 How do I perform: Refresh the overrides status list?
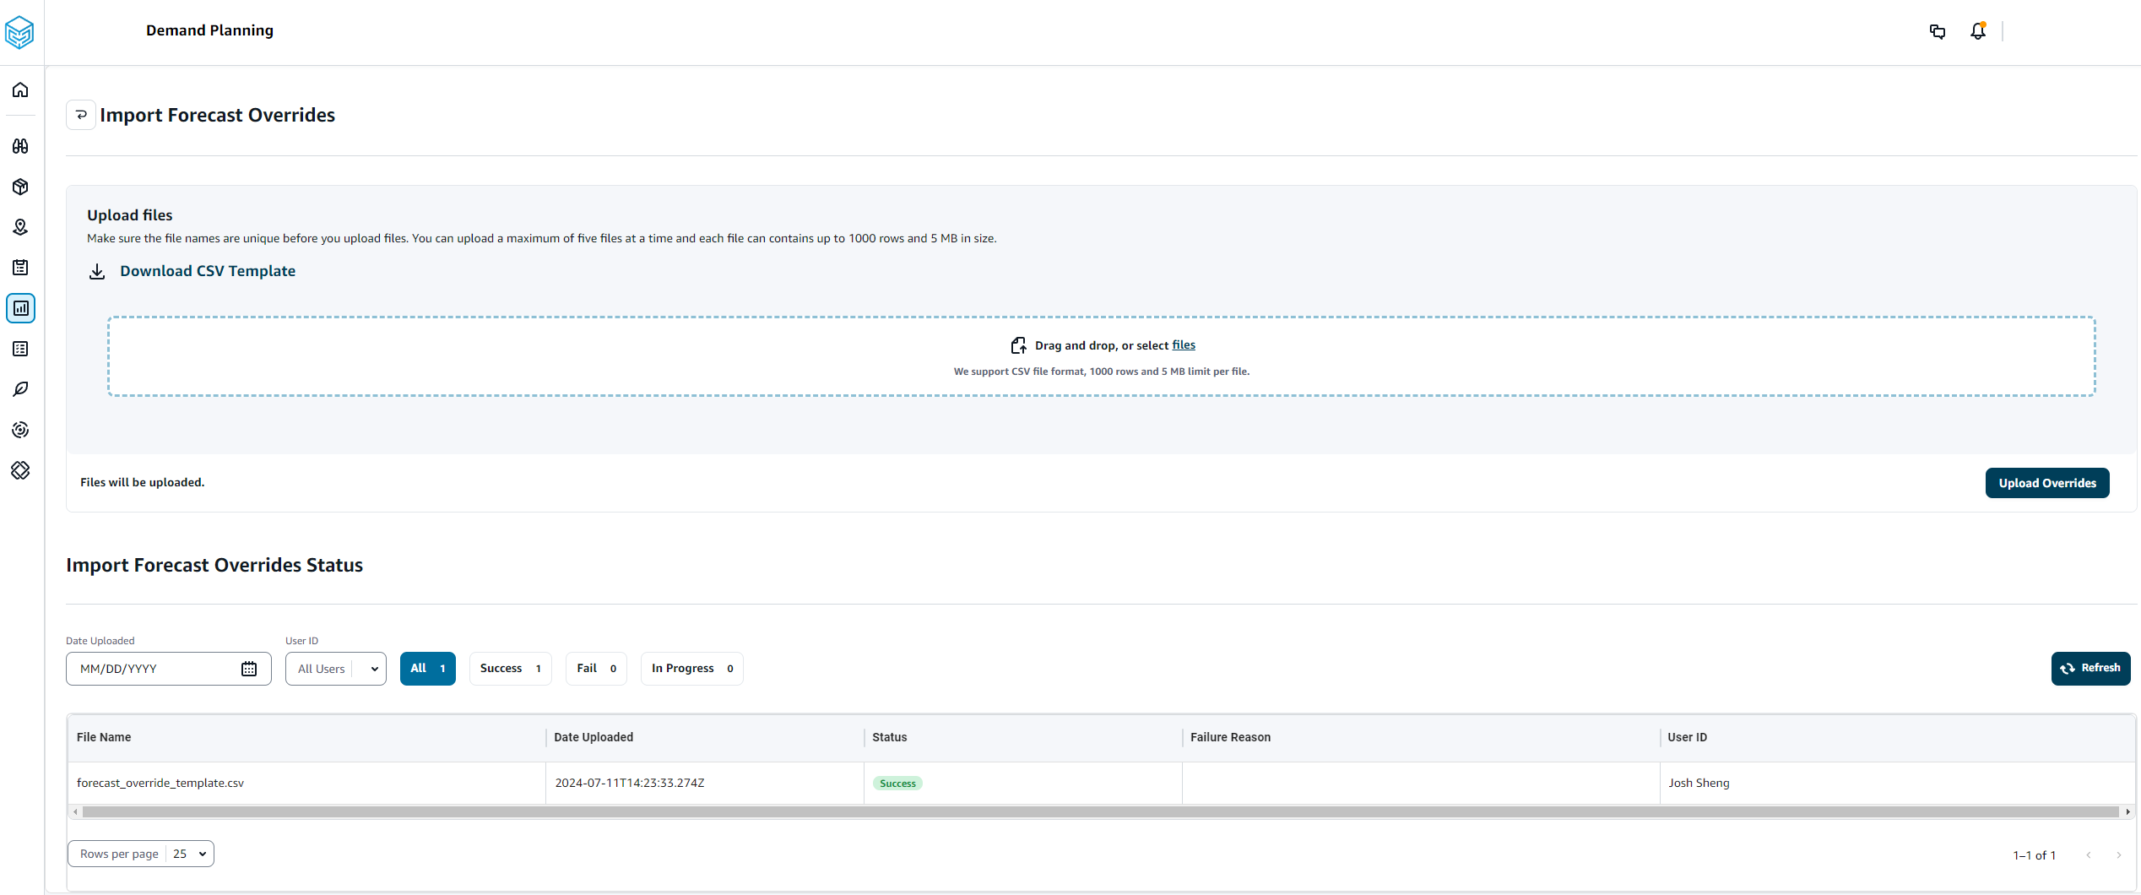pyautogui.click(x=2090, y=668)
